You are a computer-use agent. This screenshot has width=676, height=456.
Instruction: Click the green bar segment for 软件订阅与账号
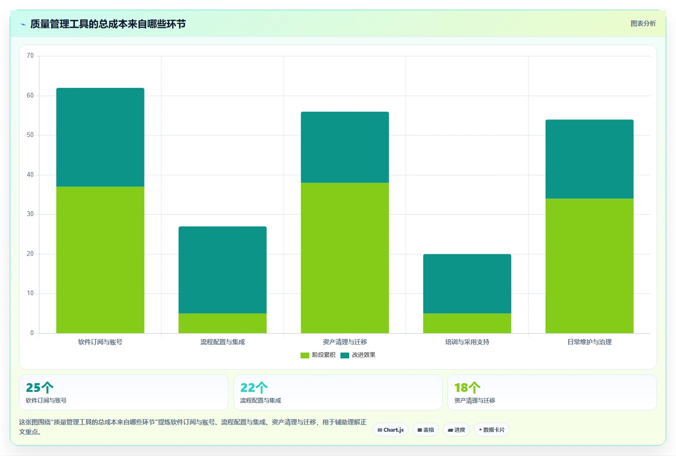pos(100,260)
